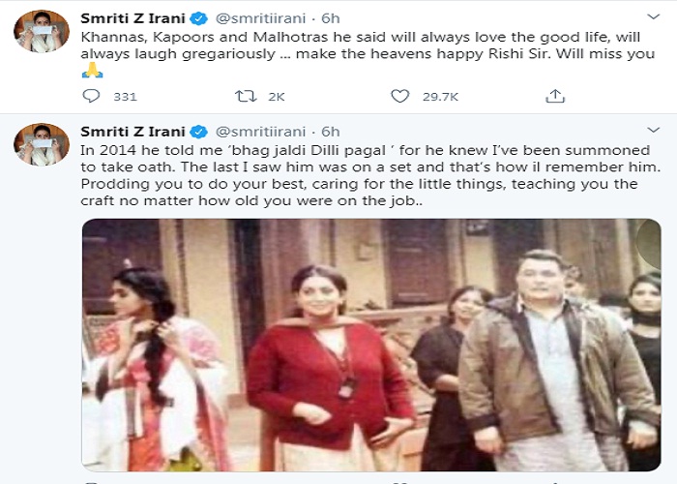The height and width of the screenshot is (484, 677).
Task: Open the film set photo in second tweet
Action: (370, 344)
